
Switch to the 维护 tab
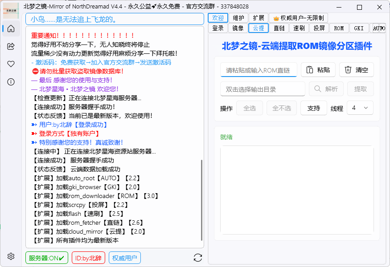[x=238, y=18]
